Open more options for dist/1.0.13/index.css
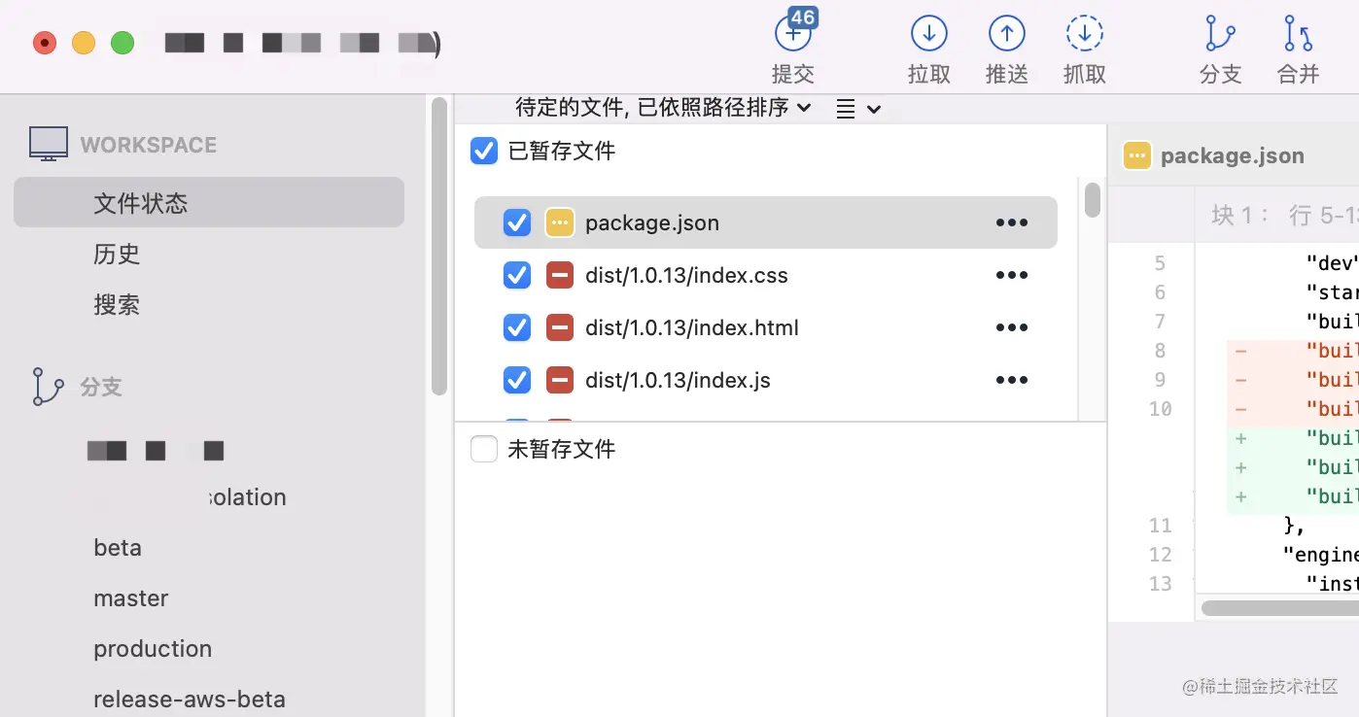This screenshot has width=1359, height=717. point(1012,275)
